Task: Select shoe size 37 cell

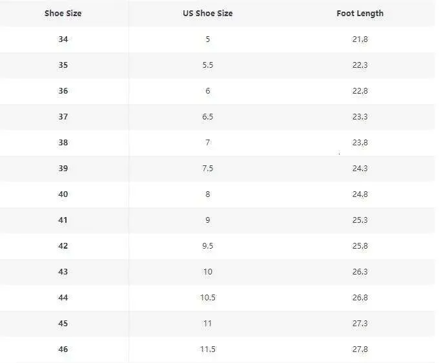Action: coord(63,117)
